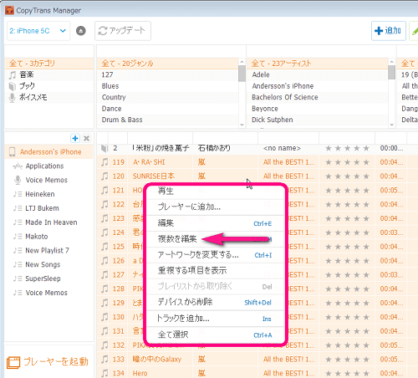Select the 音楽 music category
This screenshot has height=378, width=418.
click(x=49, y=74)
